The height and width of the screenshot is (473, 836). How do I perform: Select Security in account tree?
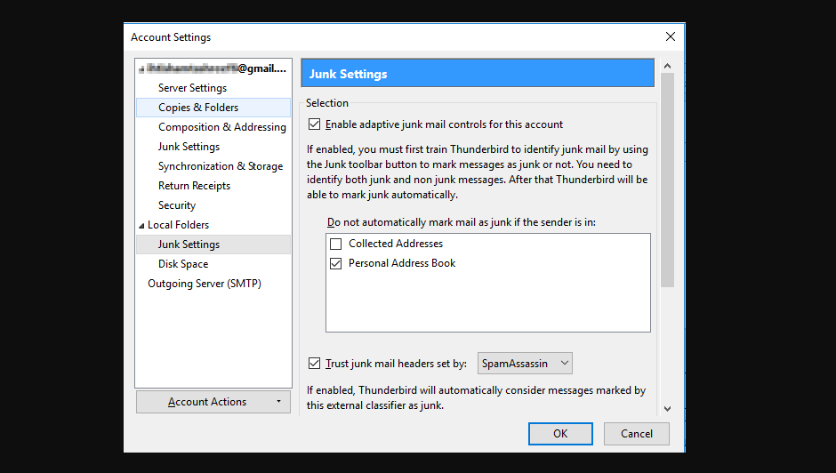click(177, 205)
